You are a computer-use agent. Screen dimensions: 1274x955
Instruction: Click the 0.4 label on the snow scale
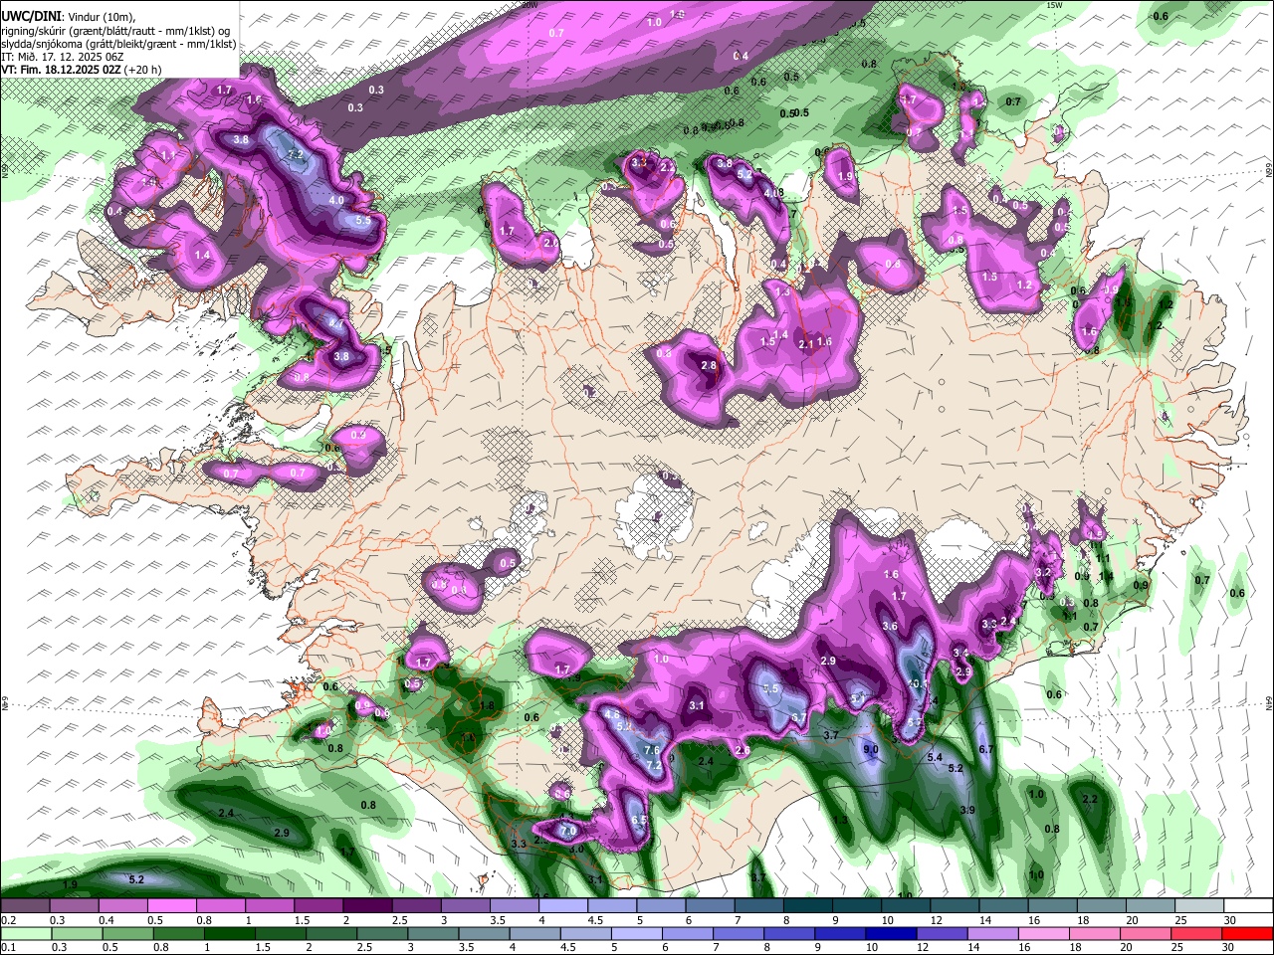tap(106, 920)
